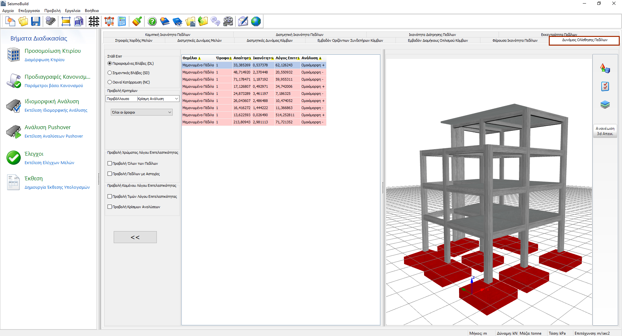This screenshot has width=622, height=336.
Task: Switch to Φέρουσα Ικανότητα Πεδίλων tab
Action: (x=515, y=40)
